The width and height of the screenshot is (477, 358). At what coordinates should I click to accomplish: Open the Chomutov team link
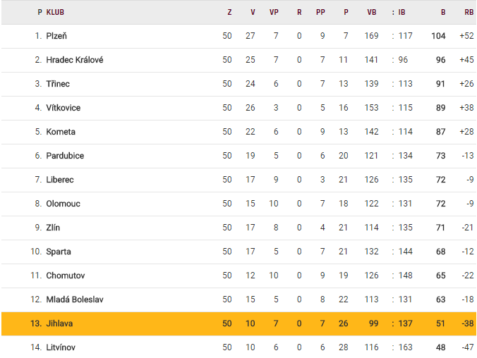click(x=65, y=276)
